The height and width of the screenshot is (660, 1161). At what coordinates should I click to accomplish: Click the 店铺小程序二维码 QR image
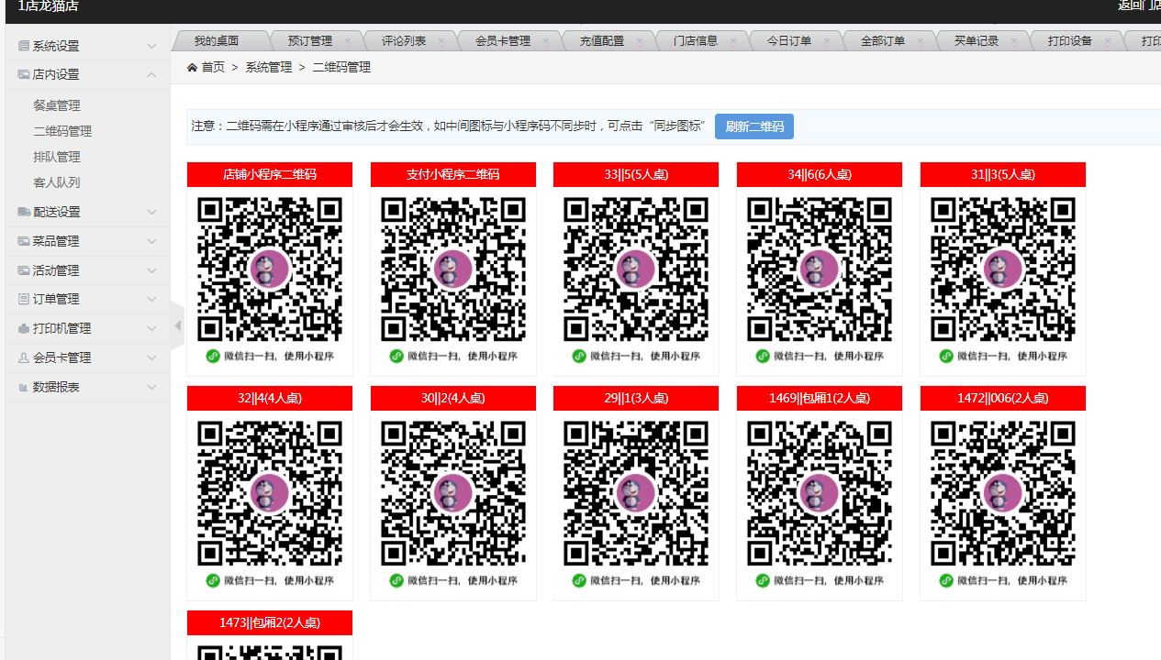[x=270, y=269]
